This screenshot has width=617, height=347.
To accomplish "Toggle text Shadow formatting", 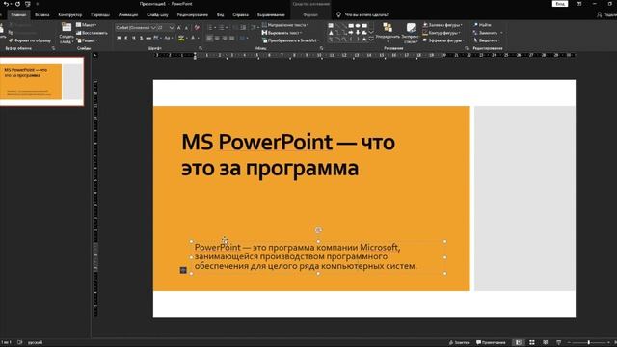I will (142, 39).
